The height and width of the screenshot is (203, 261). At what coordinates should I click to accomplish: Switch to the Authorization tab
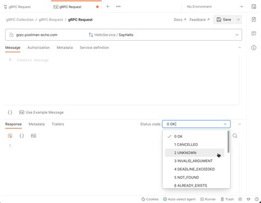(39, 48)
